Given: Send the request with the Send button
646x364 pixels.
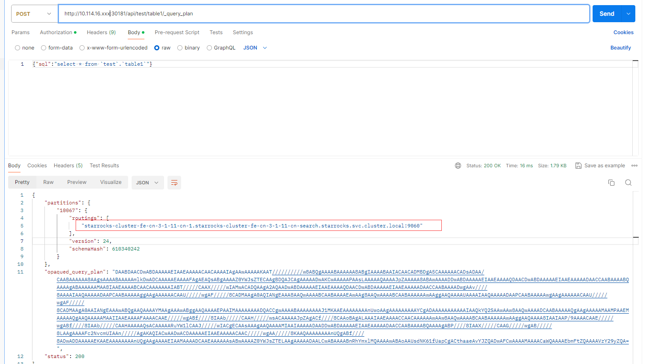Looking at the screenshot, I should [x=607, y=14].
